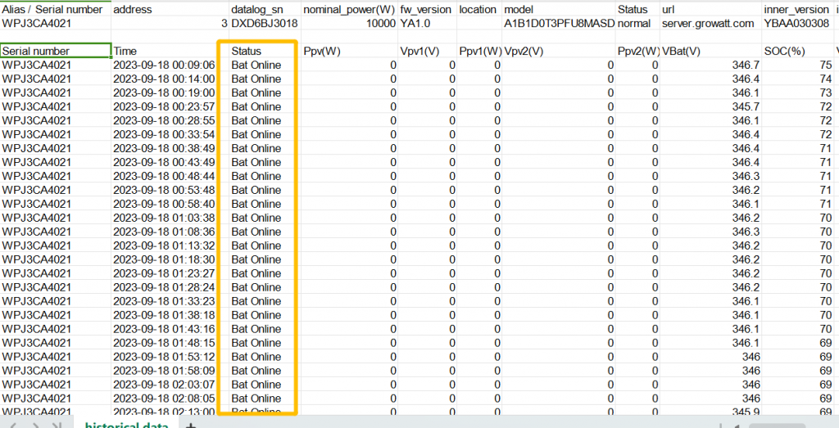Click the time cell 2023-09-18 00:43:49
The height and width of the screenshot is (428, 839).
[170, 162]
